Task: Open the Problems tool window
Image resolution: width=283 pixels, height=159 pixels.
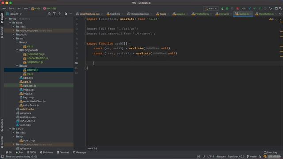Action: (x=46, y=152)
